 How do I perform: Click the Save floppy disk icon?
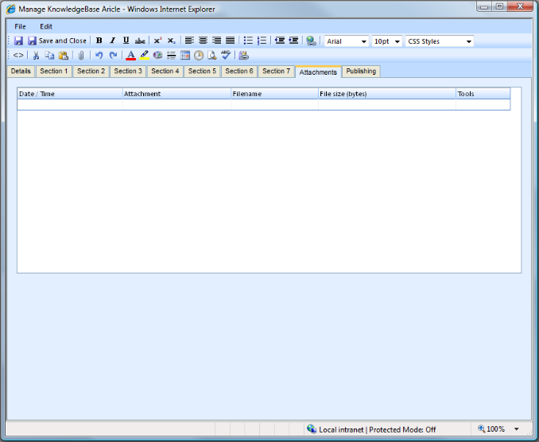pos(18,41)
